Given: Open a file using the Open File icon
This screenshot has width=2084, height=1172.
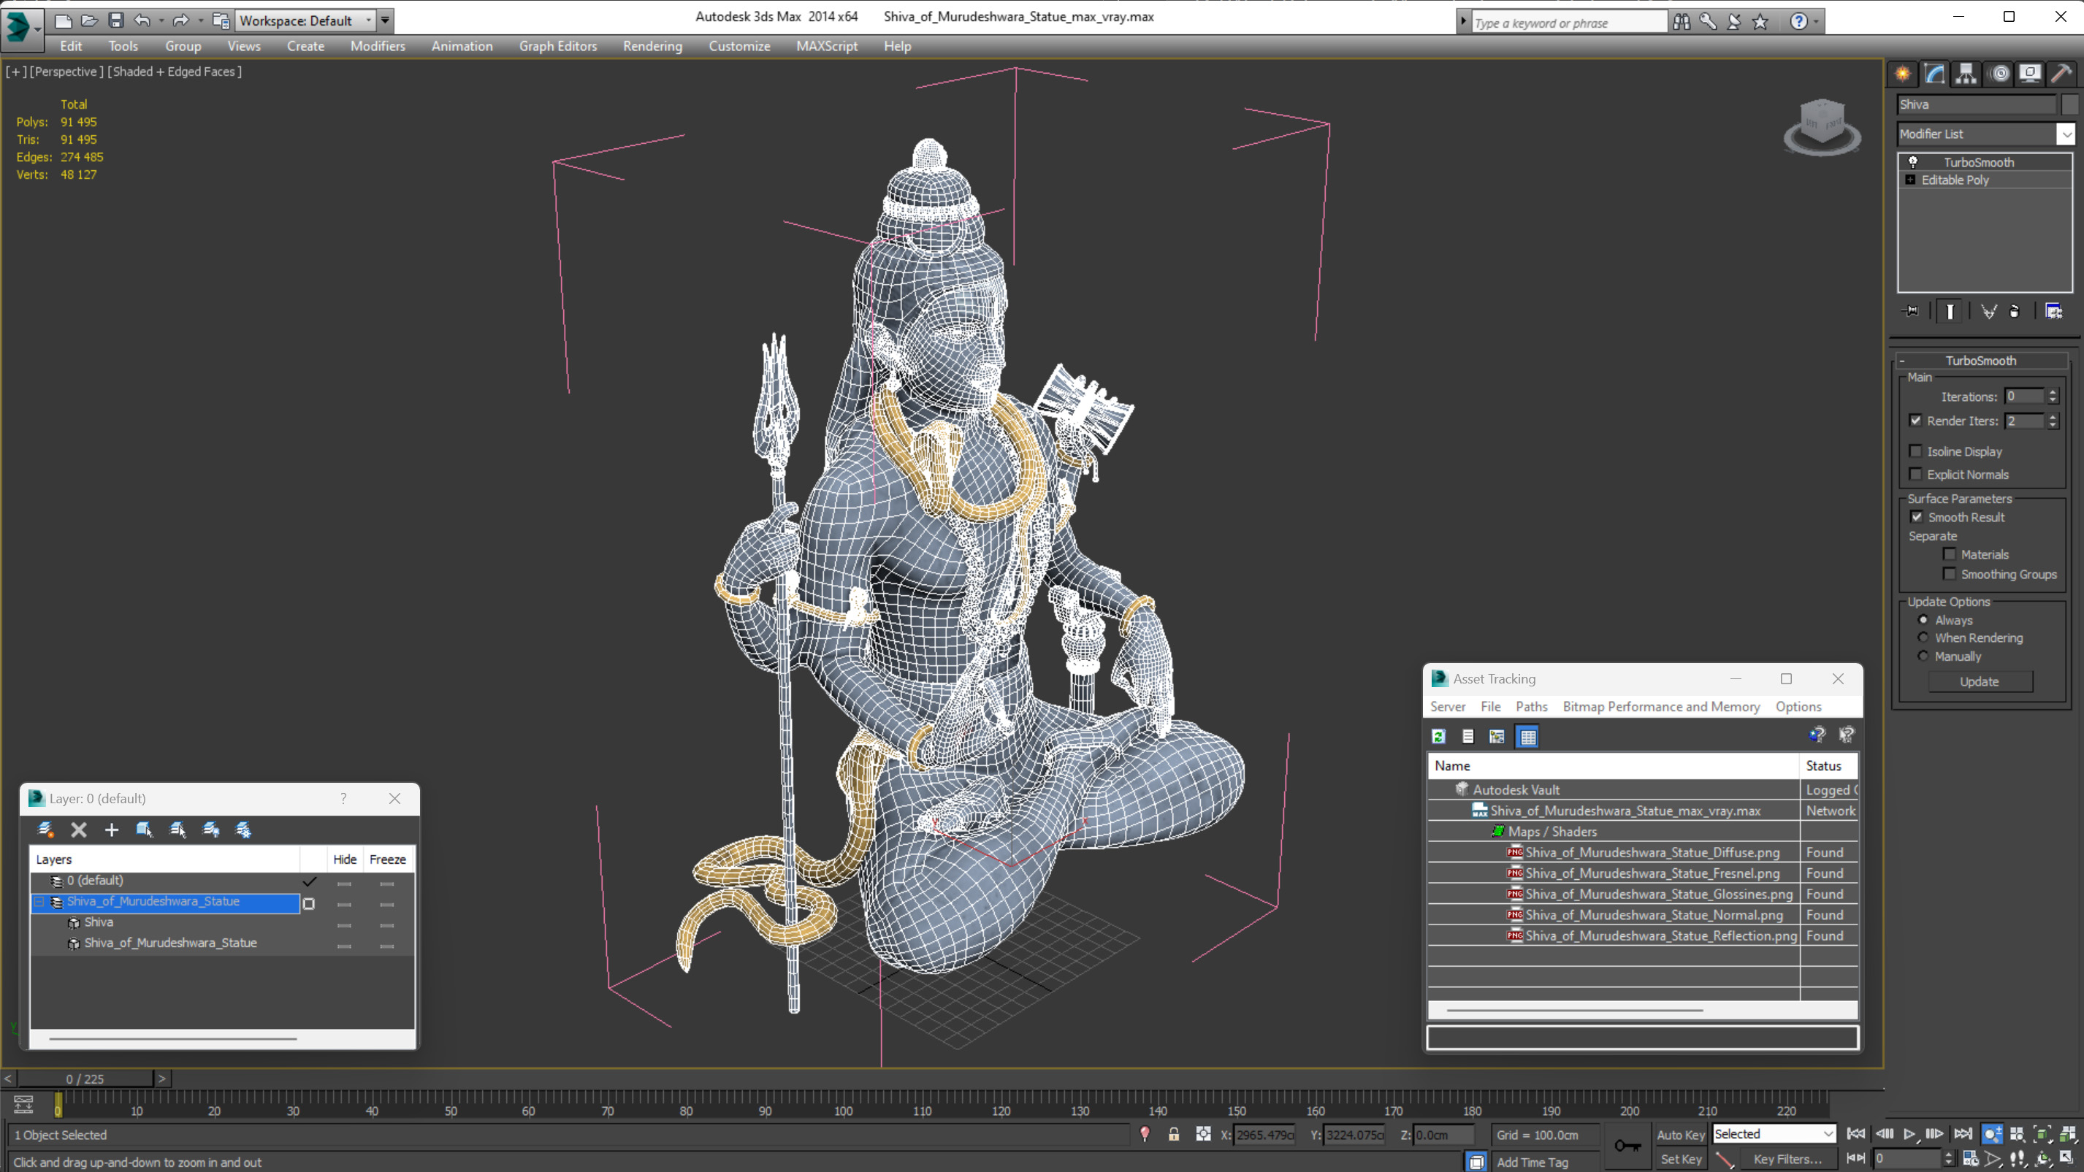Looking at the screenshot, I should point(89,20).
